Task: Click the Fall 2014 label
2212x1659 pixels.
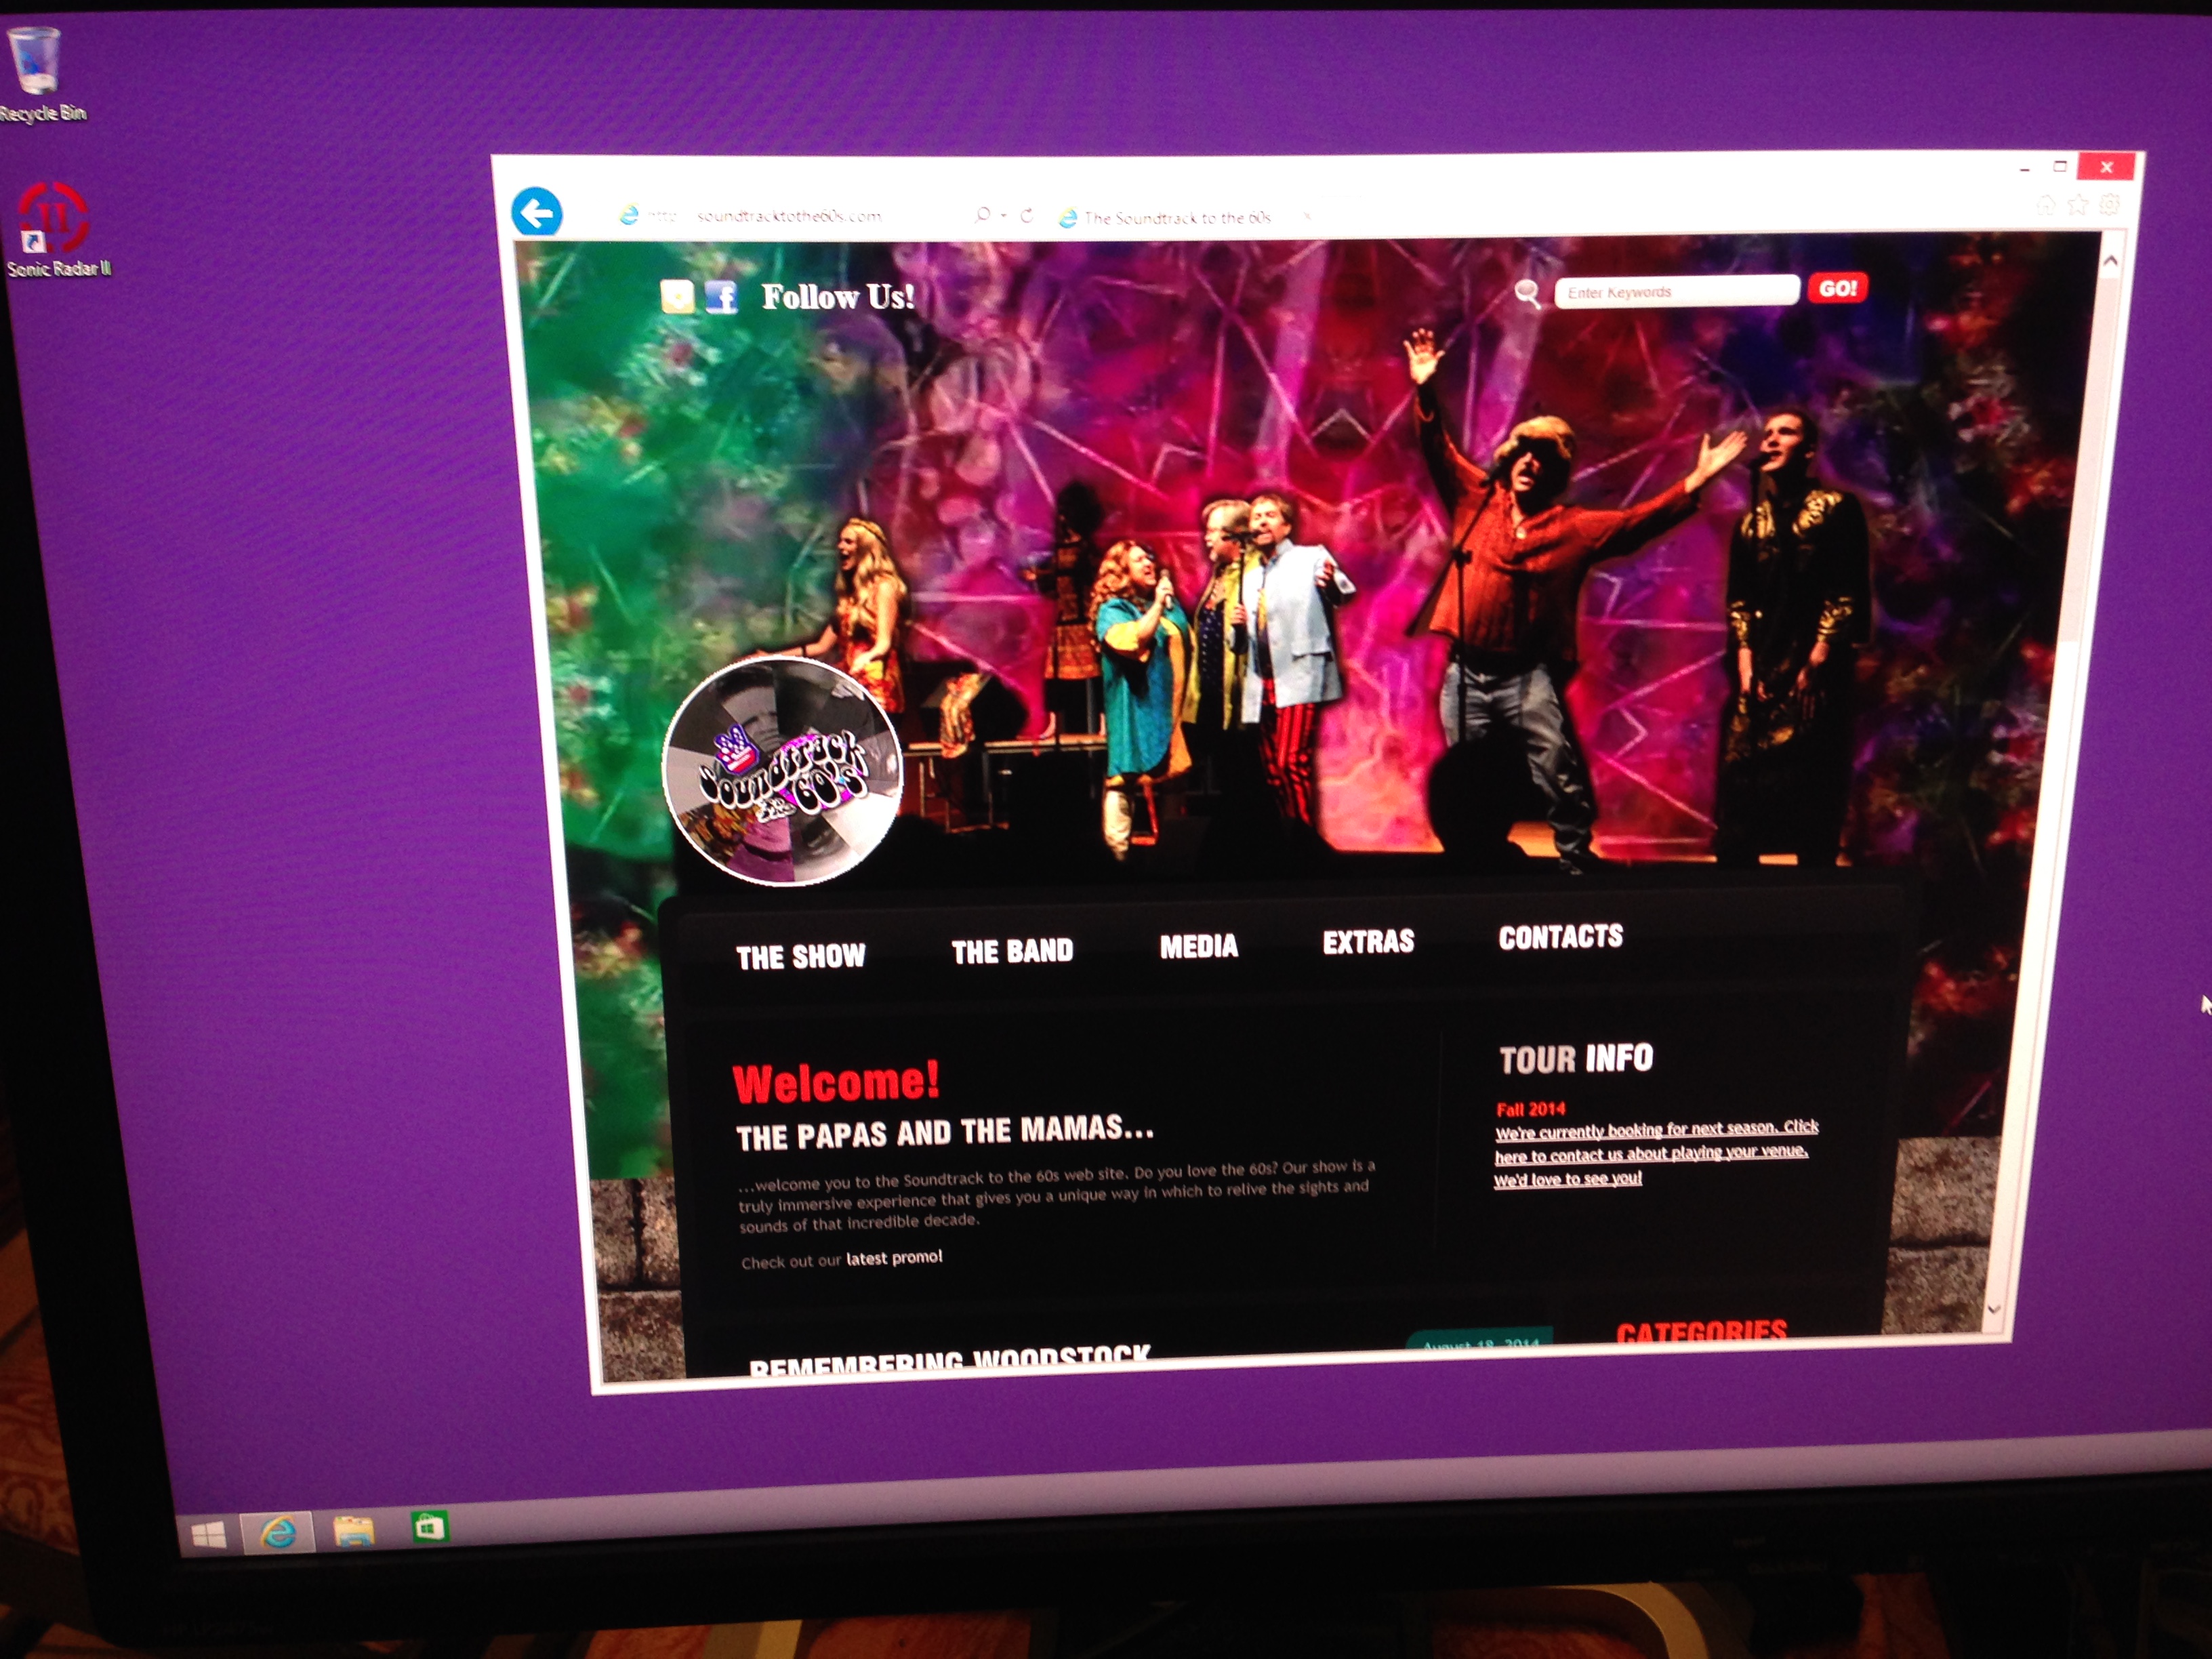Action: pyautogui.click(x=1530, y=1109)
